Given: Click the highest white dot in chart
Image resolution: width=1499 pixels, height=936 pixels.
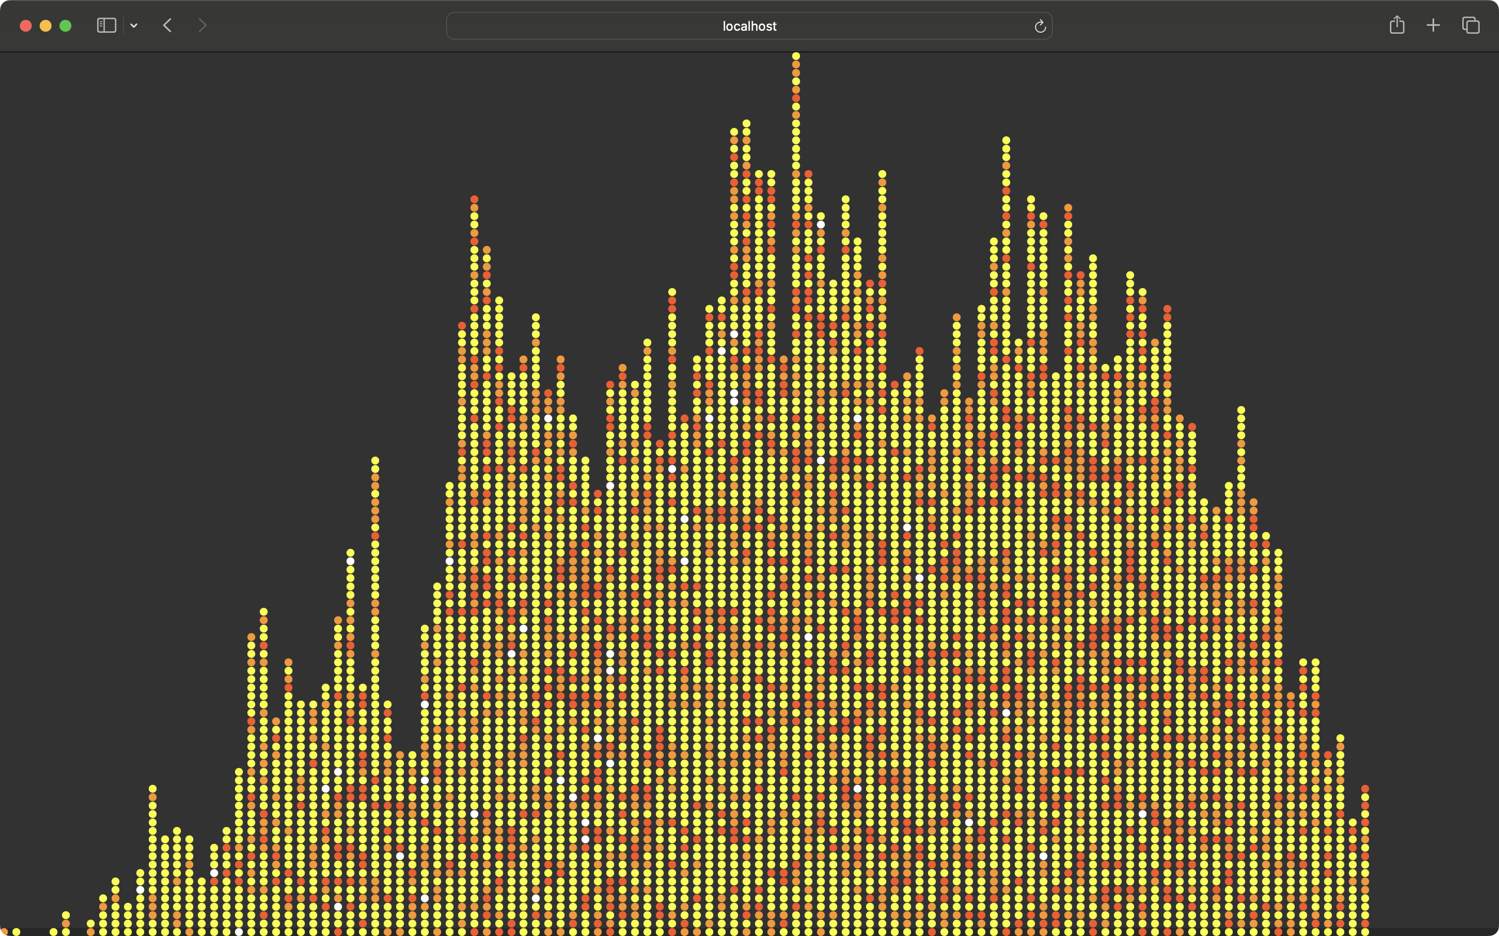Looking at the screenshot, I should coord(821,225).
